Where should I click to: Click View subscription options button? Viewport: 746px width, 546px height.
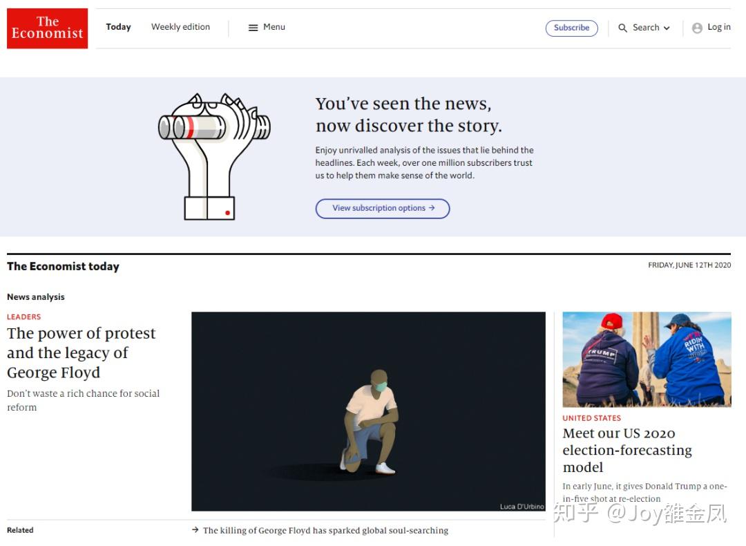[x=383, y=209]
